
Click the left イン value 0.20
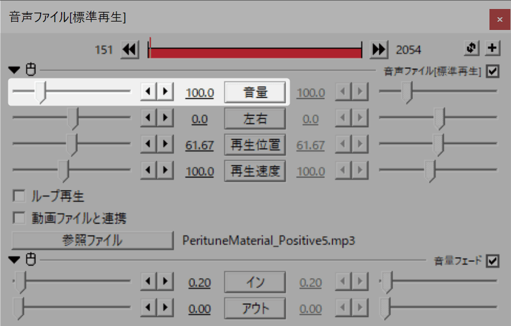[x=200, y=283]
